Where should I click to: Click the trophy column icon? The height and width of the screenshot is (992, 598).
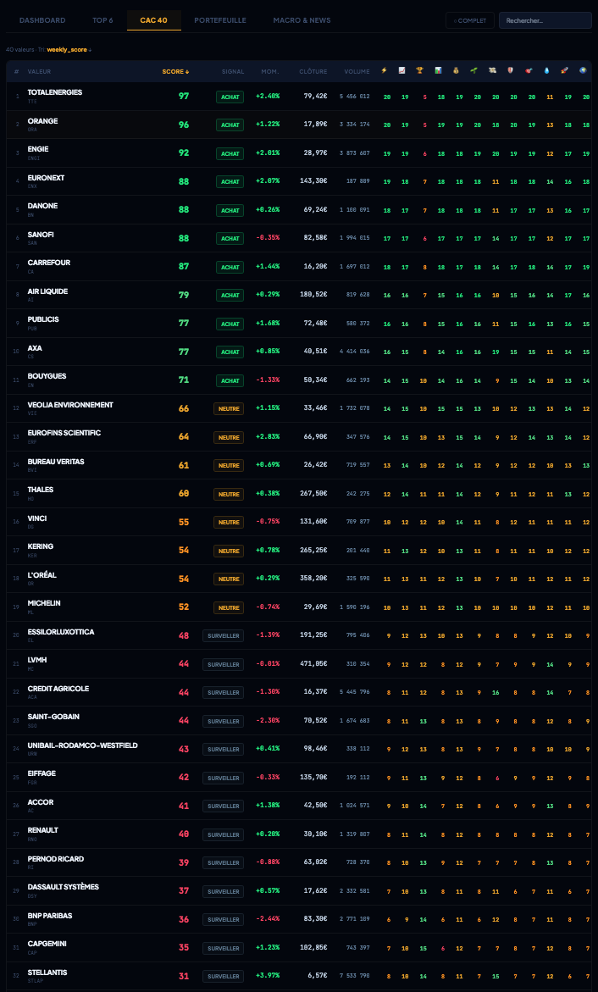[x=420, y=70]
